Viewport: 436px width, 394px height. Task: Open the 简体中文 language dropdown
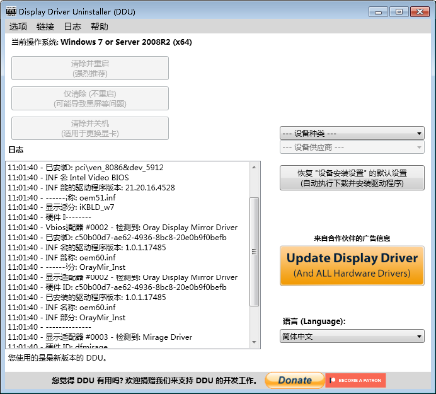[x=352, y=337]
